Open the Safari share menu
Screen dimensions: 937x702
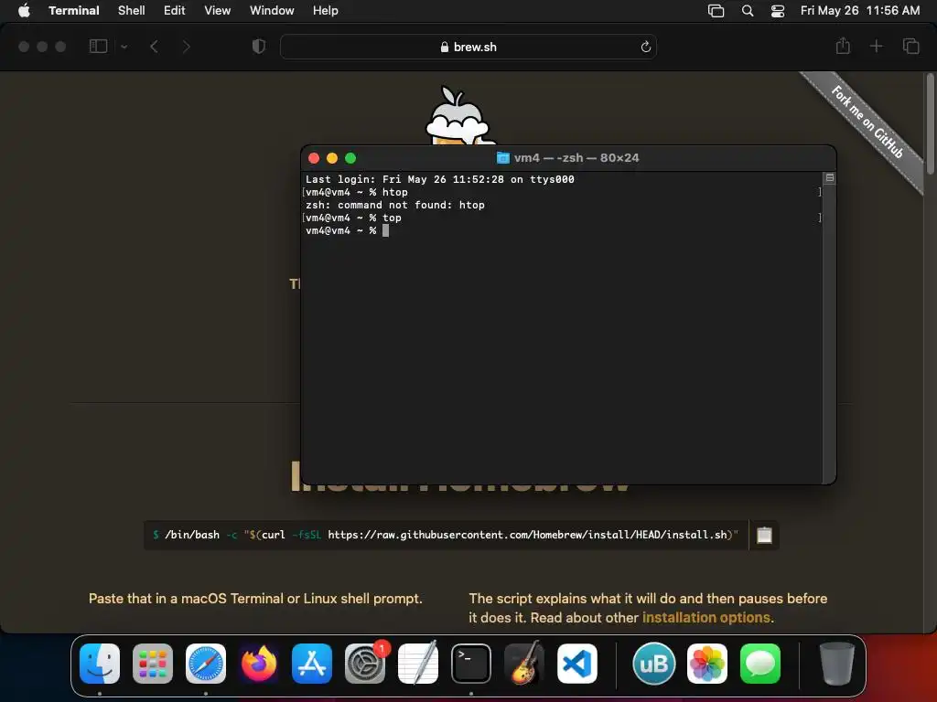[x=843, y=46]
